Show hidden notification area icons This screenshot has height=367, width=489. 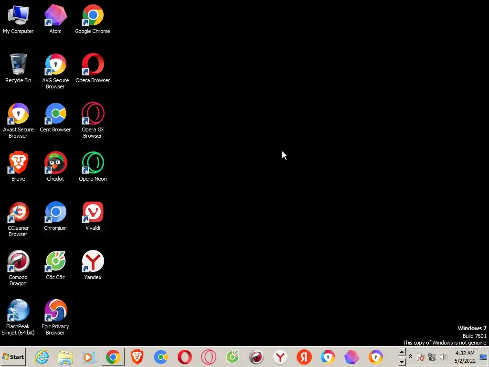click(x=410, y=356)
